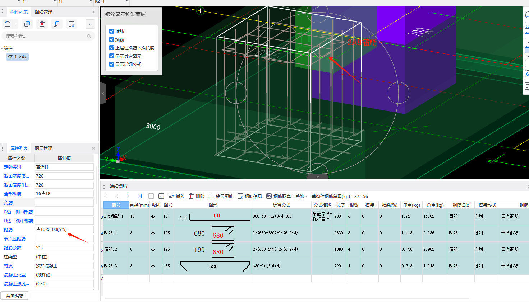This screenshot has width=529, height=302.
Task: Go to previous rebar record icon
Action: click(117, 196)
